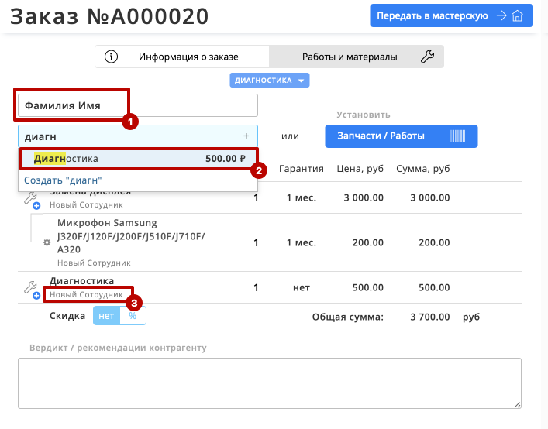Click the barcode icon
Screen dimensions: 548x429
click(x=457, y=136)
